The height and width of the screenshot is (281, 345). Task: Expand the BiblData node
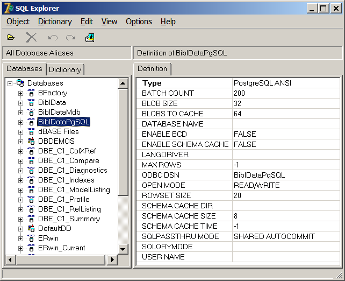pos(20,103)
